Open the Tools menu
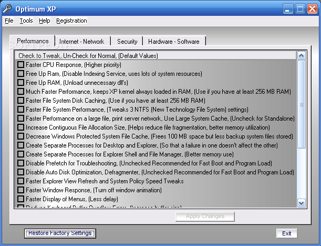The image size is (321, 246). tap(26, 21)
